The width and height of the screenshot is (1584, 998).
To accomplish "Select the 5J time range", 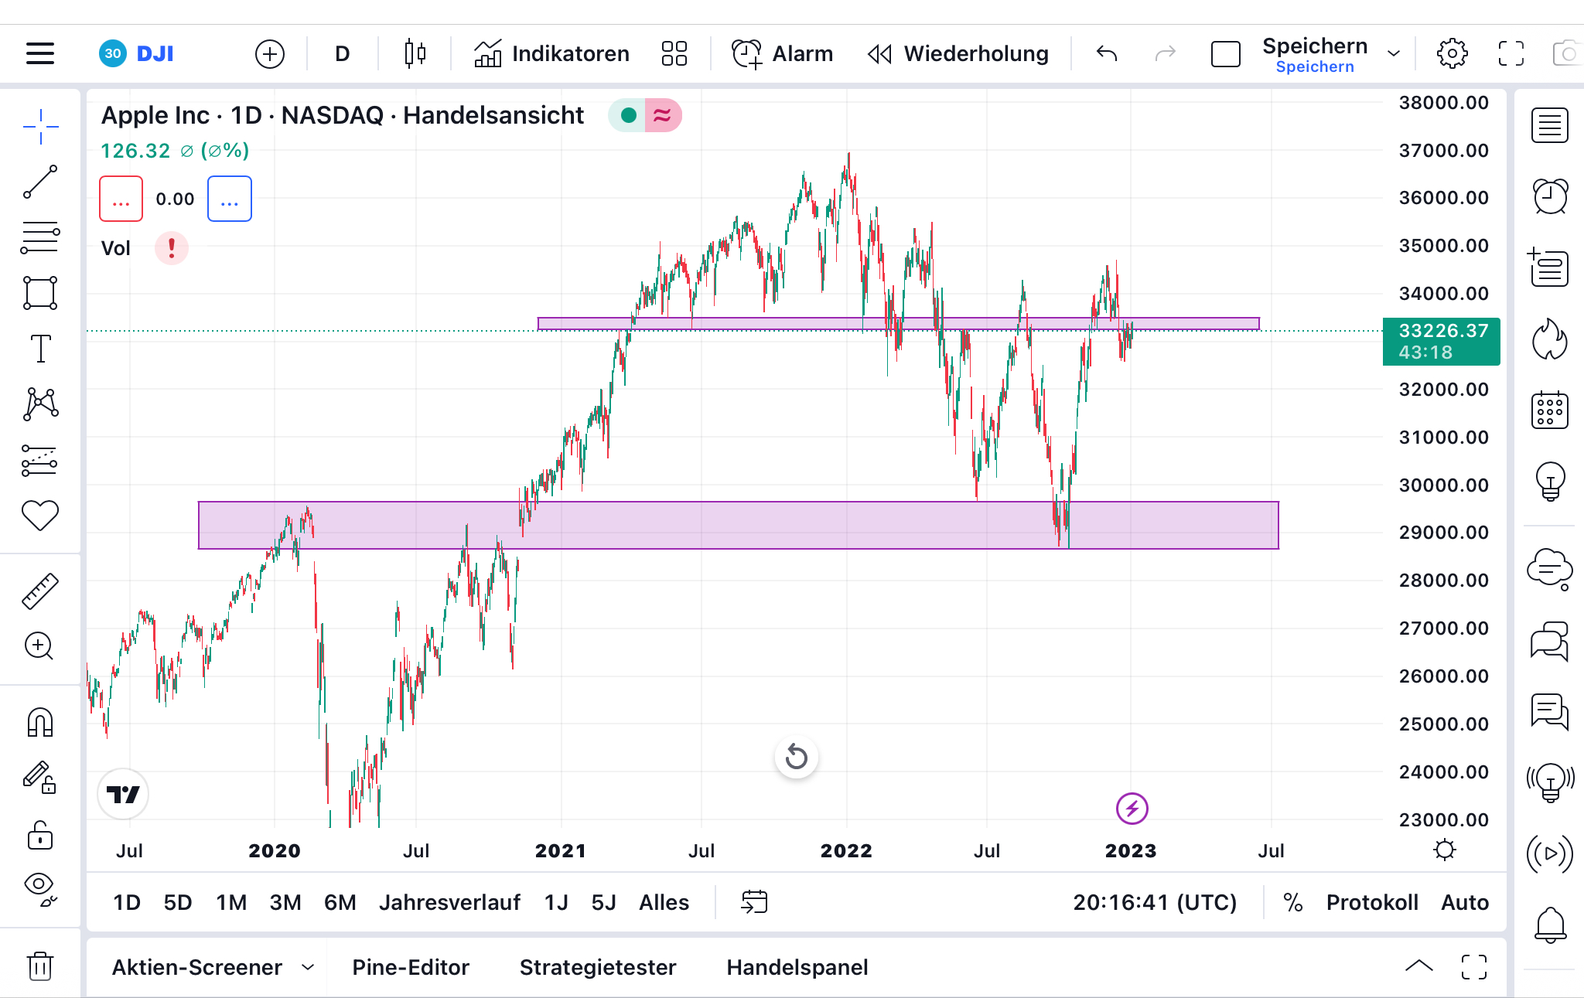I will [x=603, y=902].
